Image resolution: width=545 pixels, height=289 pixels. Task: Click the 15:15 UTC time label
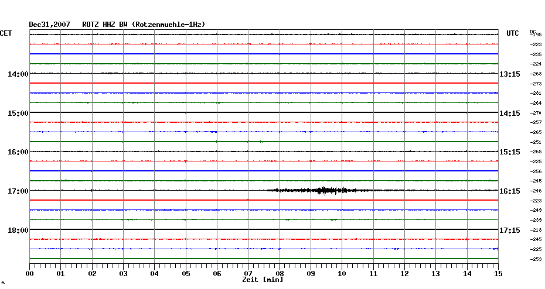tap(510, 152)
